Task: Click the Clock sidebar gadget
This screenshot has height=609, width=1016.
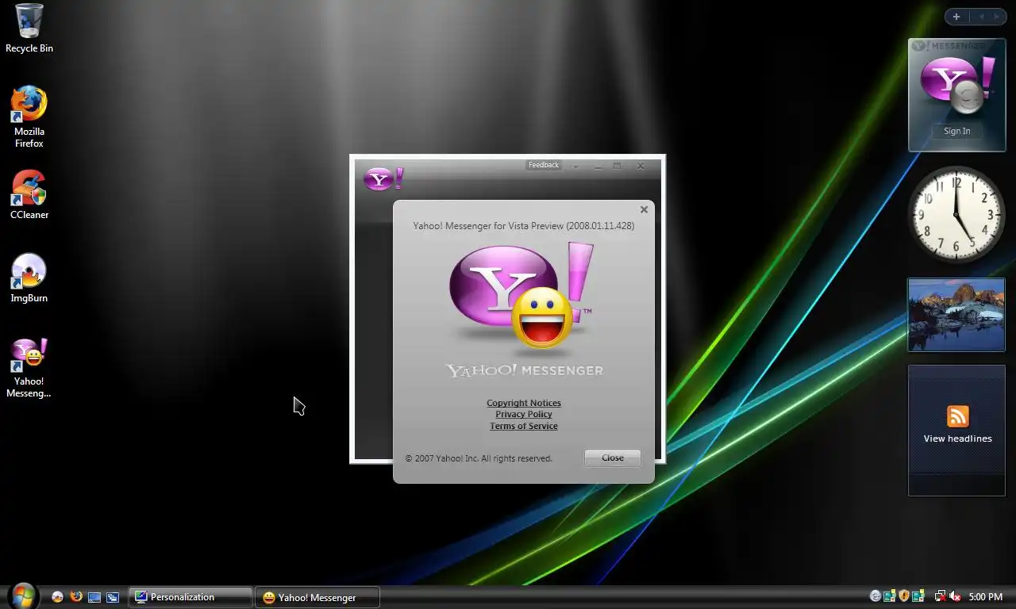Action: [x=956, y=214]
